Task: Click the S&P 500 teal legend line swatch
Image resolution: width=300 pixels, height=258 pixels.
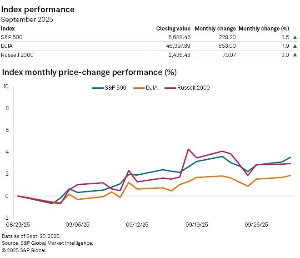Action: coord(98,87)
